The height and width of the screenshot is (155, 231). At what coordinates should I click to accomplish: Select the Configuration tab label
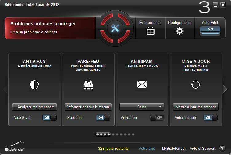coord(179,23)
